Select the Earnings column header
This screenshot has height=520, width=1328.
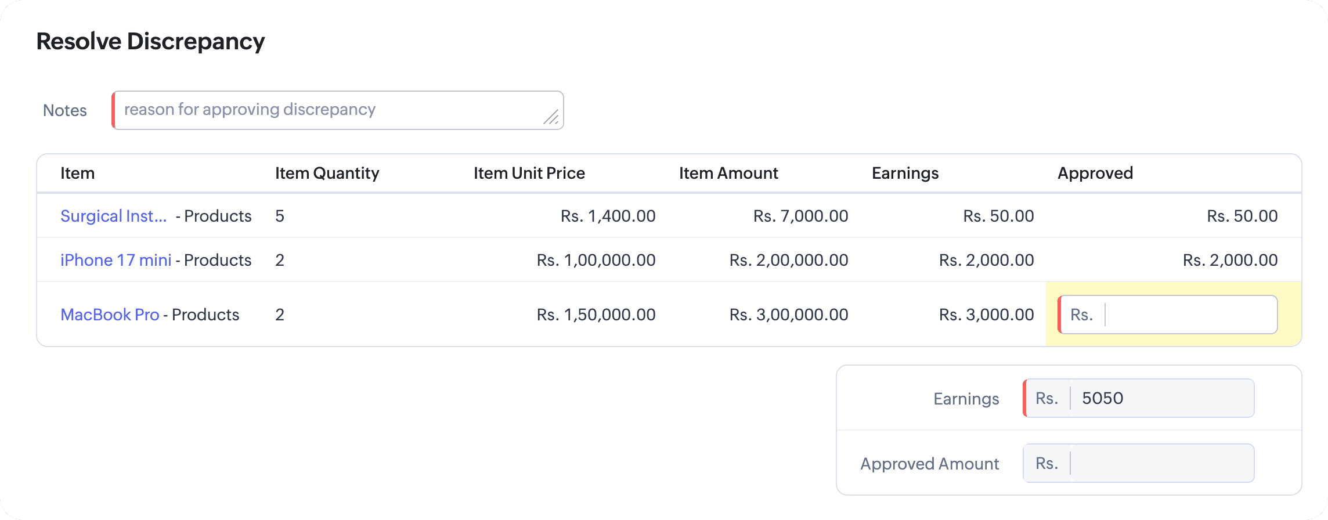pyautogui.click(x=905, y=173)
